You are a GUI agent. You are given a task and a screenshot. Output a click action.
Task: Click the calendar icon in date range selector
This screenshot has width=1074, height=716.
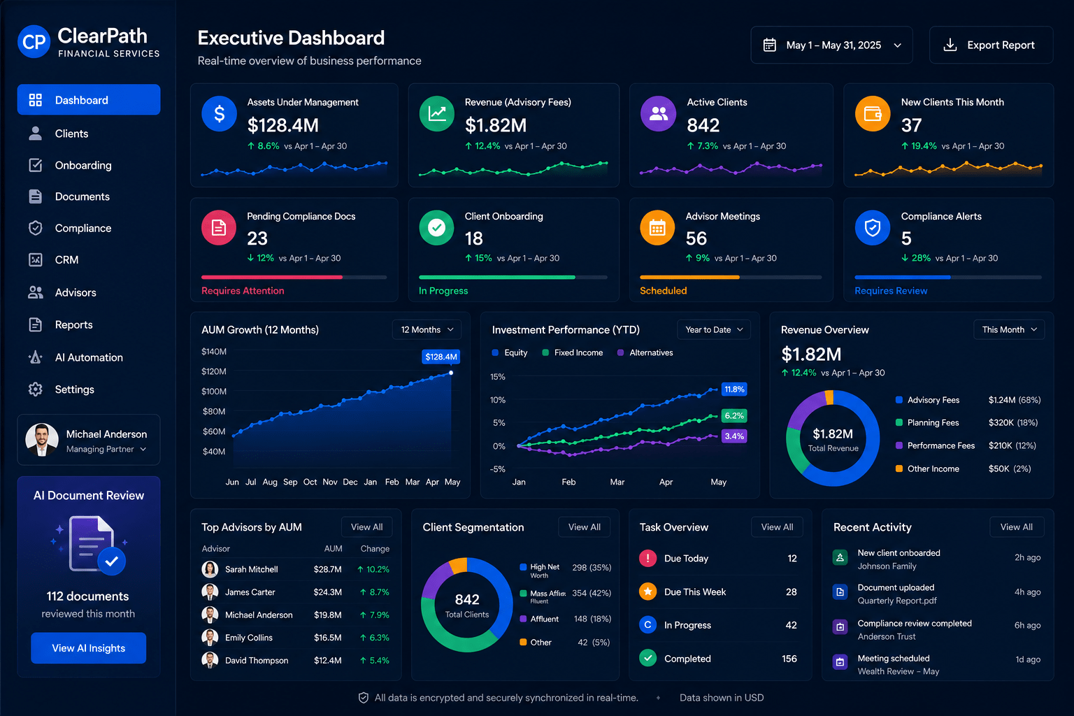coord(769,45)
